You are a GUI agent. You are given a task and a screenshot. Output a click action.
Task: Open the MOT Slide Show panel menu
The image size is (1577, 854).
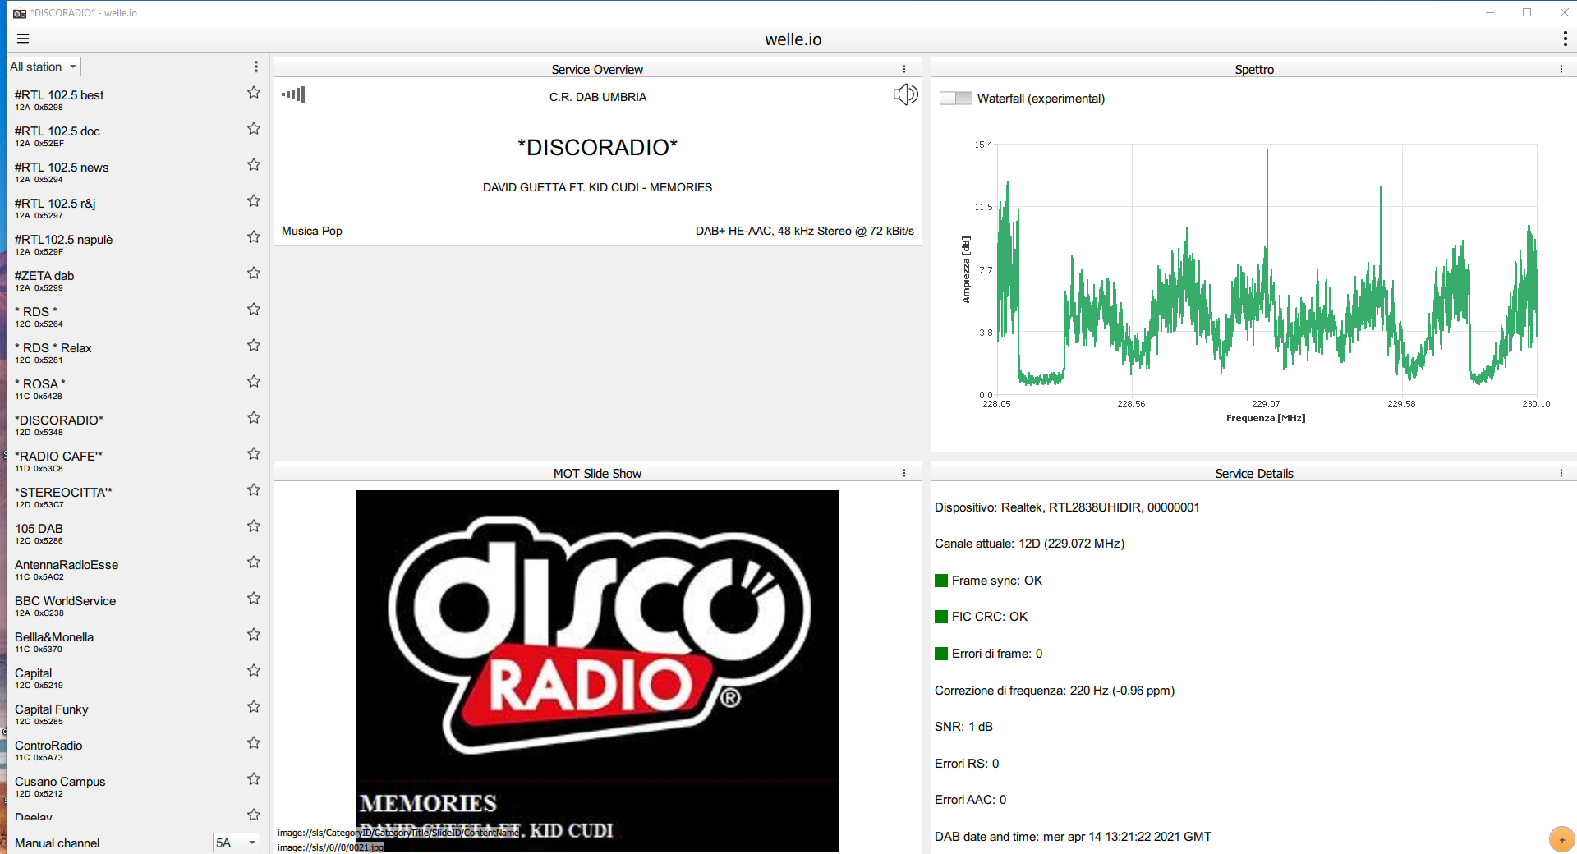(x=904, y=473)
